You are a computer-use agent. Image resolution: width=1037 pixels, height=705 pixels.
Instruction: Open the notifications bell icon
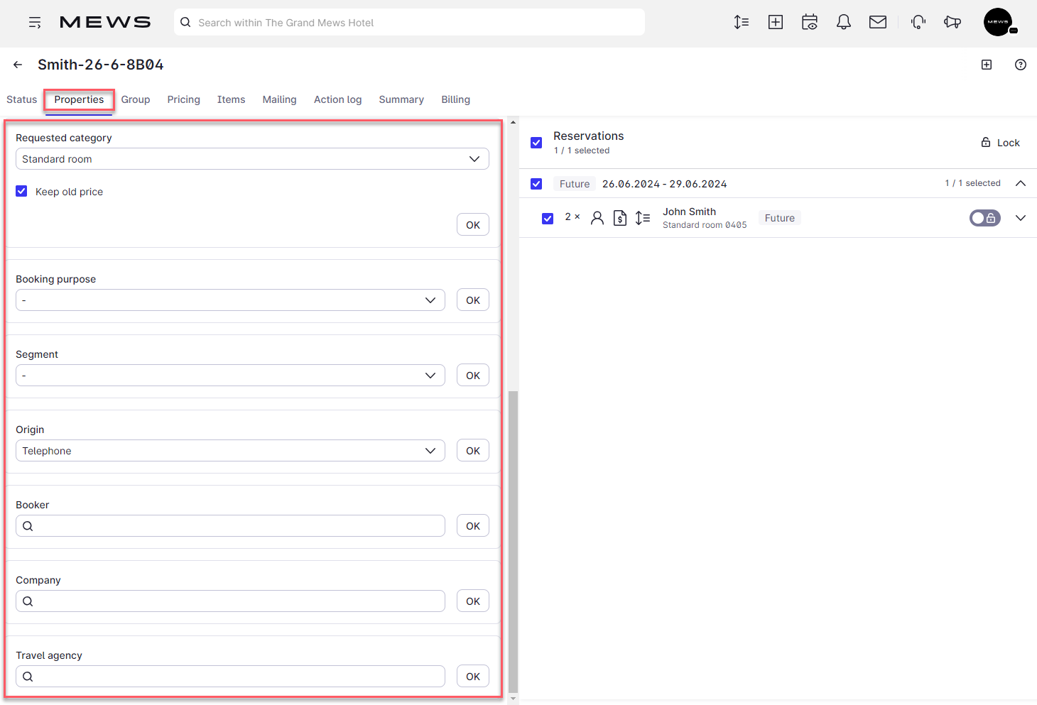pos(844,22)
